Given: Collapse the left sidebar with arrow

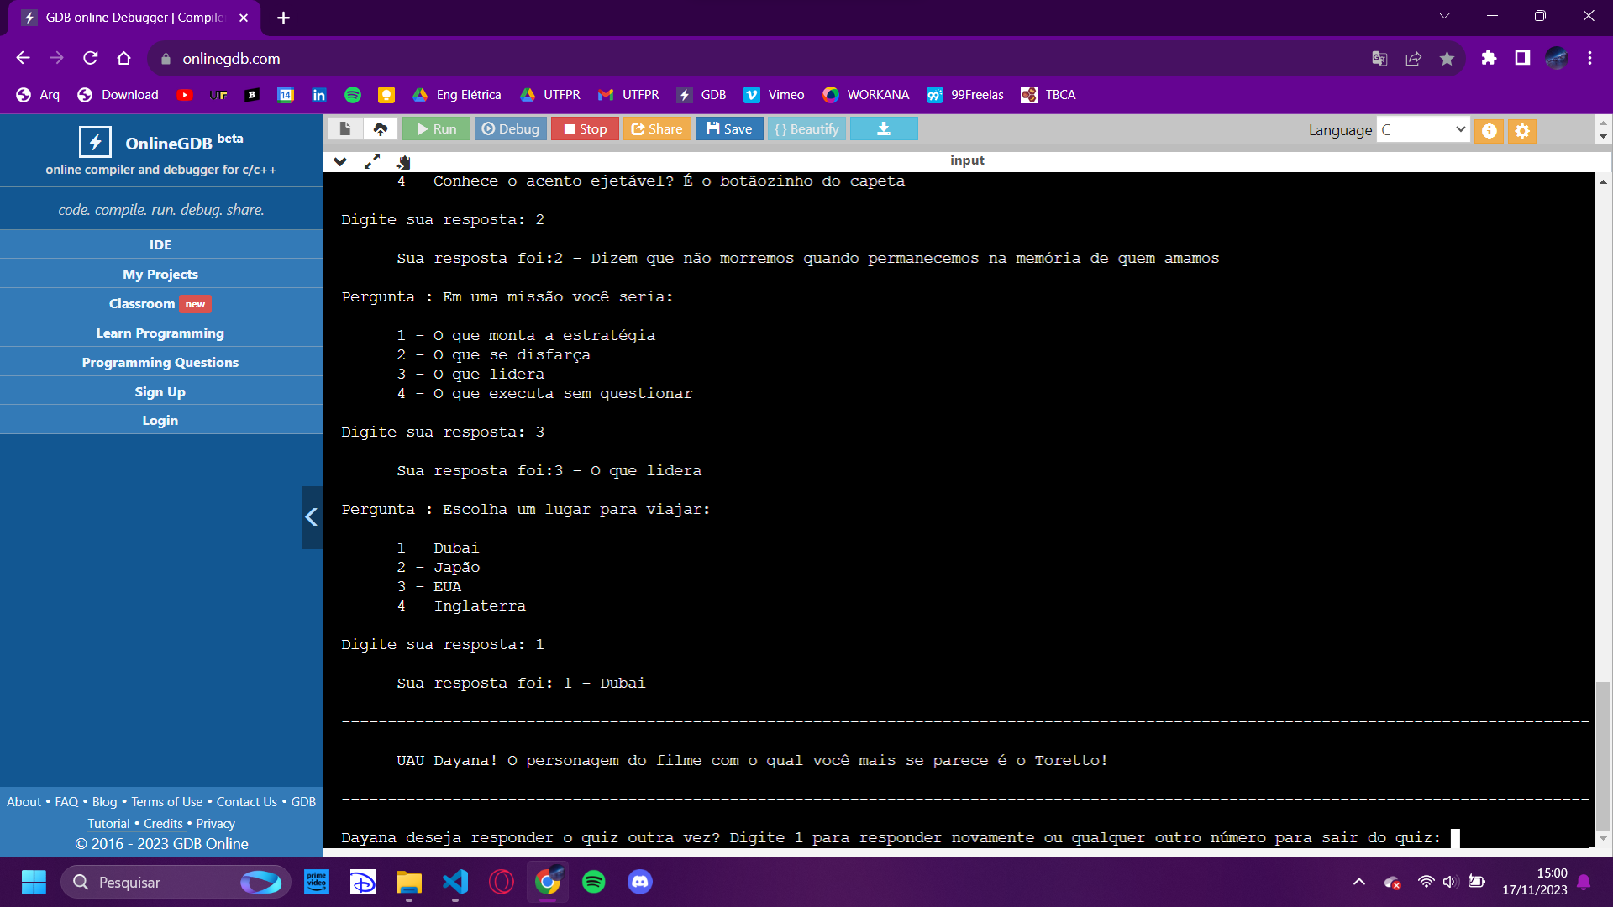Looking at the screenshot, I should (x=312, y=517).
